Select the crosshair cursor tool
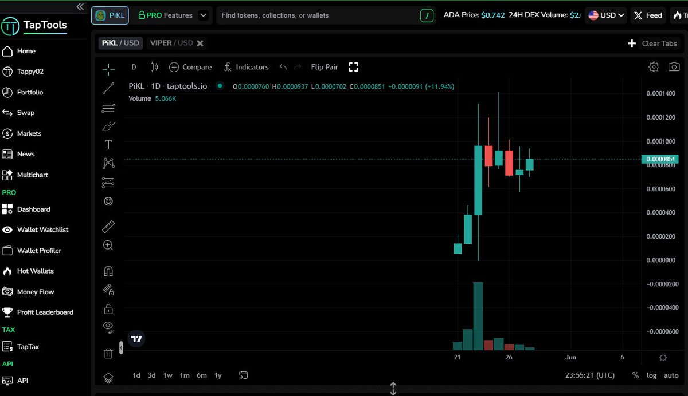This screenshot has width=688, height=396. point(108,69)
